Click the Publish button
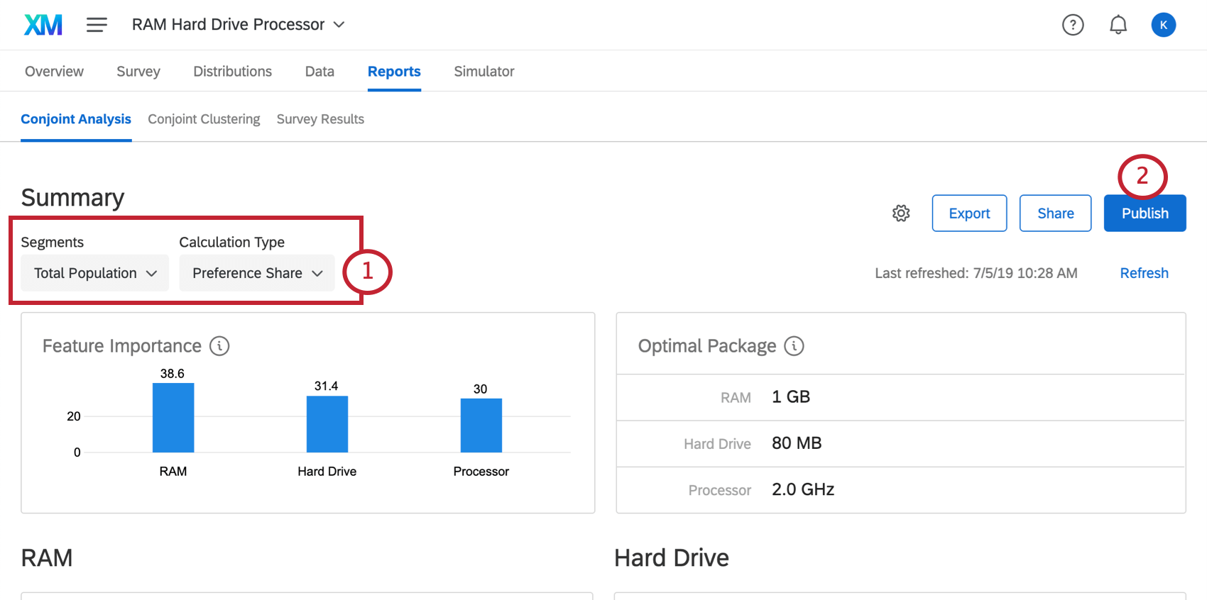1207x600 pixels. 1145,213
